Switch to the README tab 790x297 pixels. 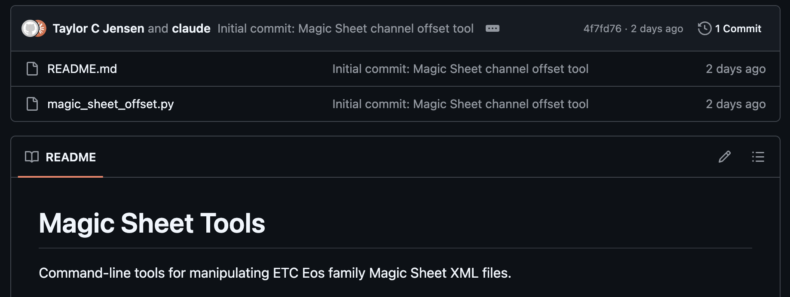71,157
